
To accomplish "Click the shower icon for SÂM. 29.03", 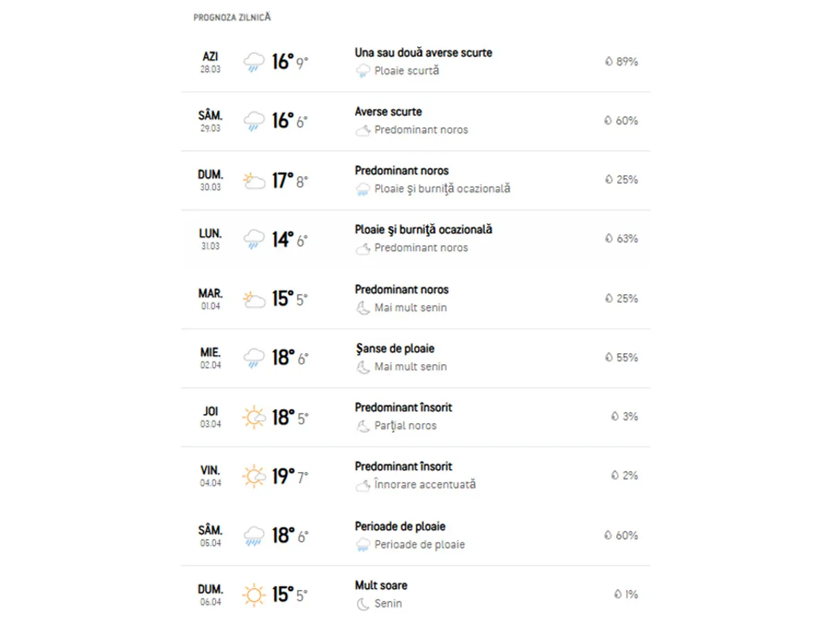I will (x=254, y=122).
